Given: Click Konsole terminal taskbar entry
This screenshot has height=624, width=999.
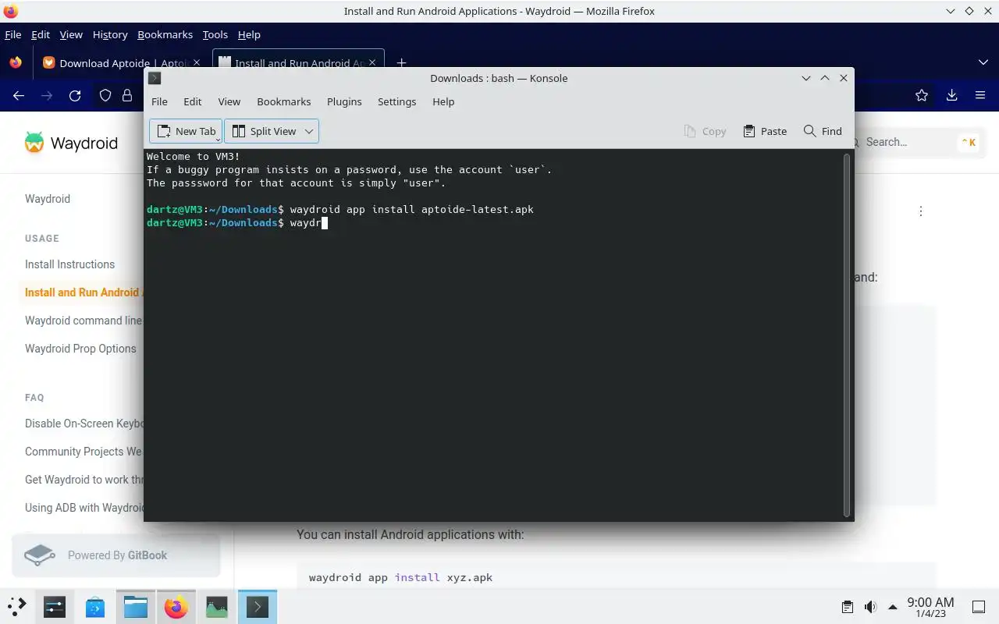Looking at the screenshot, I should pos(258,607).
